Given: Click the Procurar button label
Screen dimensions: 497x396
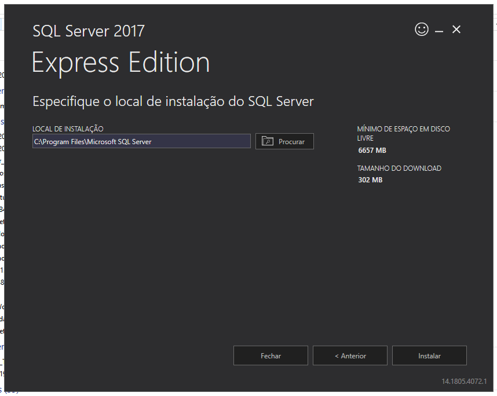Looking at the screenshot, I should tap(291, 142).
